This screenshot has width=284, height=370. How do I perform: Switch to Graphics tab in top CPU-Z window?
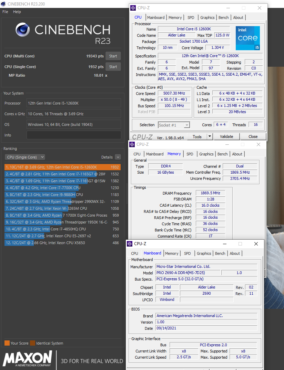(207, 18)
